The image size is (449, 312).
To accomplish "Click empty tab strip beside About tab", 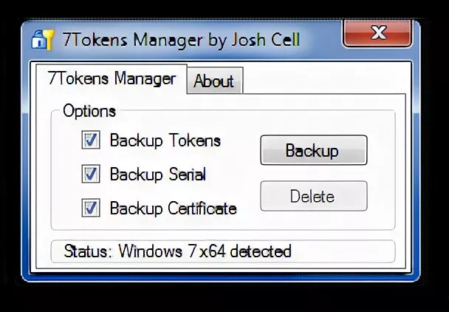I will pyautogui.click(x=323, y=79).
